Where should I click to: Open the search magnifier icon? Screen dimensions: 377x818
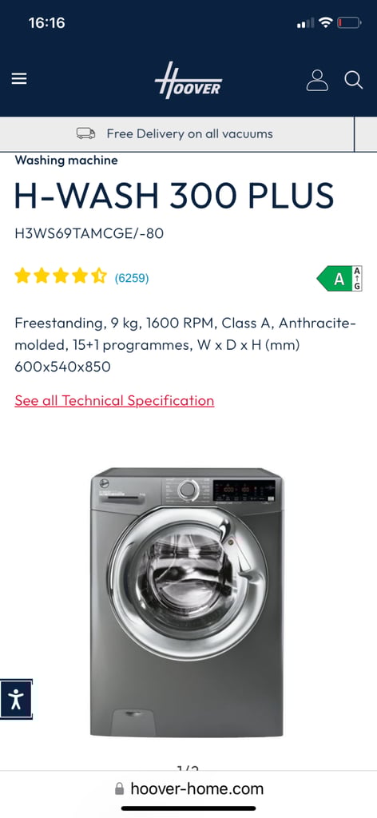(354, 80)
